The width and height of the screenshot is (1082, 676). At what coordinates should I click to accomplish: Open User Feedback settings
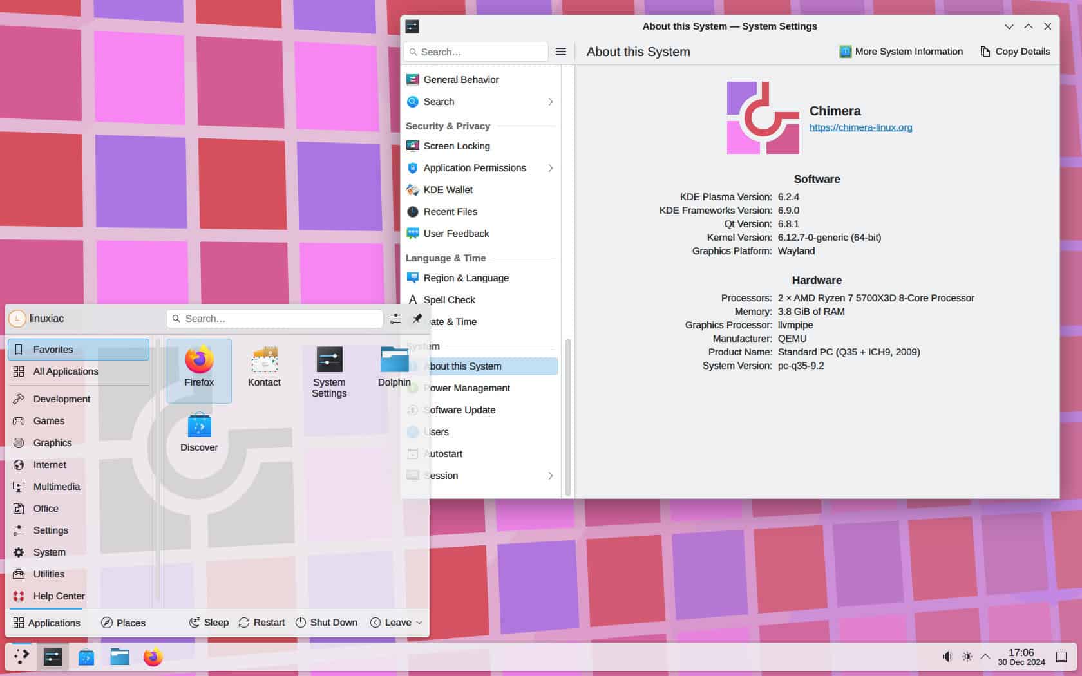pyautogui.click(x=456, y=234)
